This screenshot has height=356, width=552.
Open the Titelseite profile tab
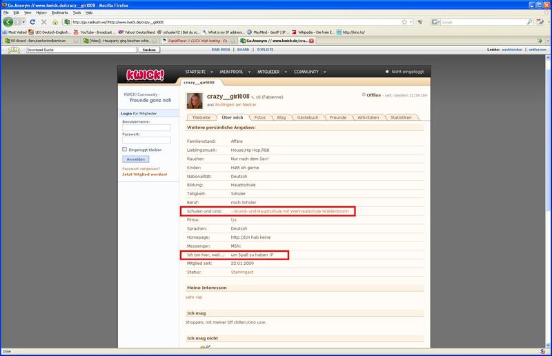201,117
